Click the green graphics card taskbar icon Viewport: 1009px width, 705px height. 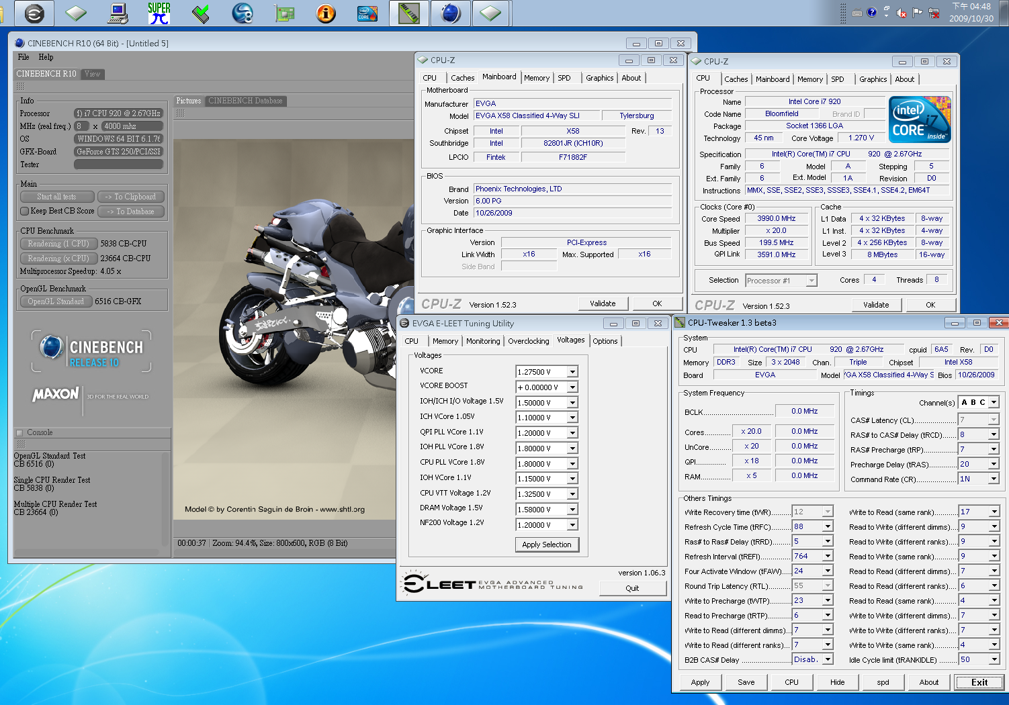284,13
